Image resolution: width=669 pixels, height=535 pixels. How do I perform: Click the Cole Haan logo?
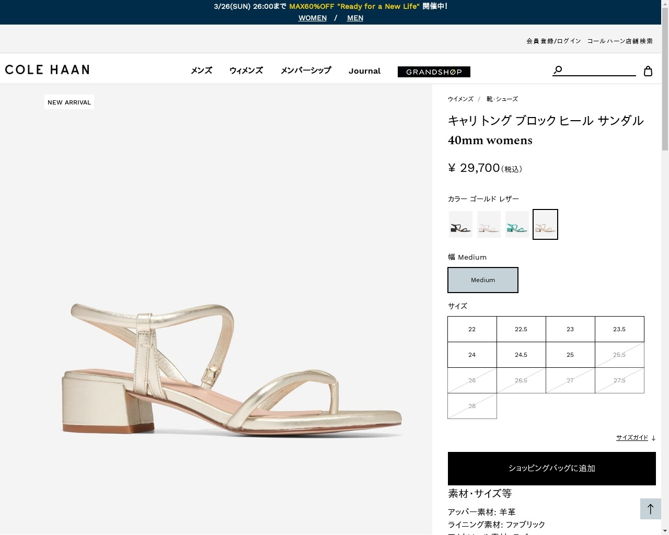click(47, 69)
